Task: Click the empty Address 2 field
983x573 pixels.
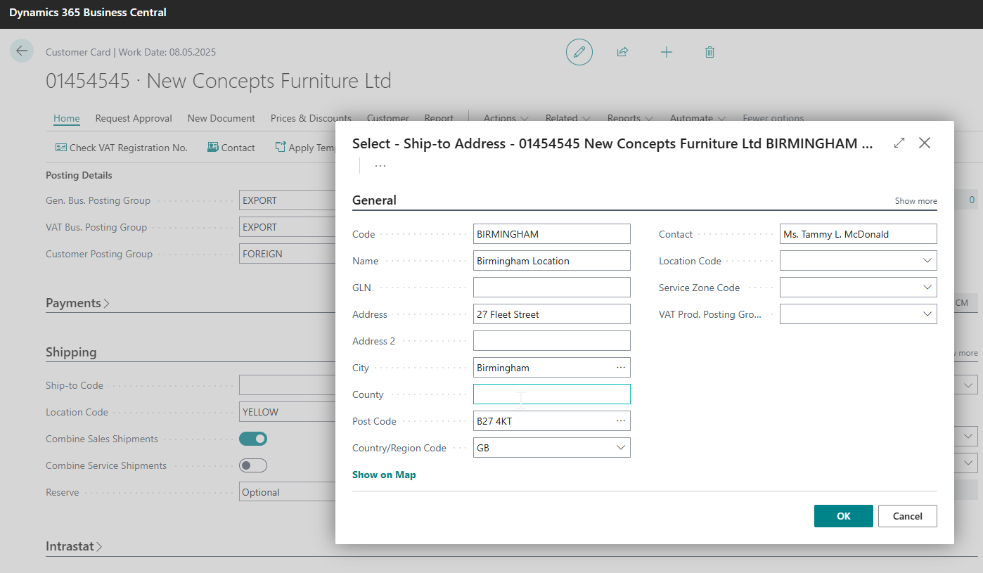Action: [x=552, y=341]
